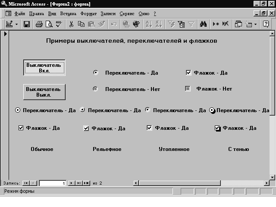Print using the printer icon
Viewport: 276px width, 207px height.
coord(39,24)
